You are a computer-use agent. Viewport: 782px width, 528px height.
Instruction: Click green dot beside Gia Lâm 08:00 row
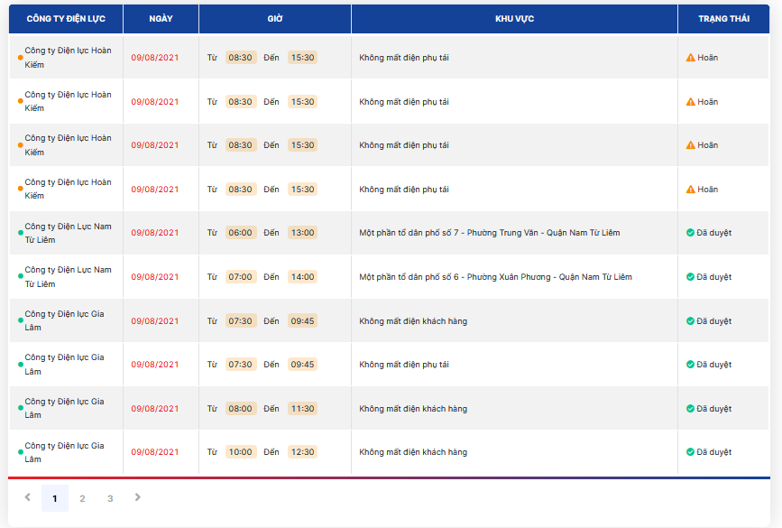click(21, 408)
